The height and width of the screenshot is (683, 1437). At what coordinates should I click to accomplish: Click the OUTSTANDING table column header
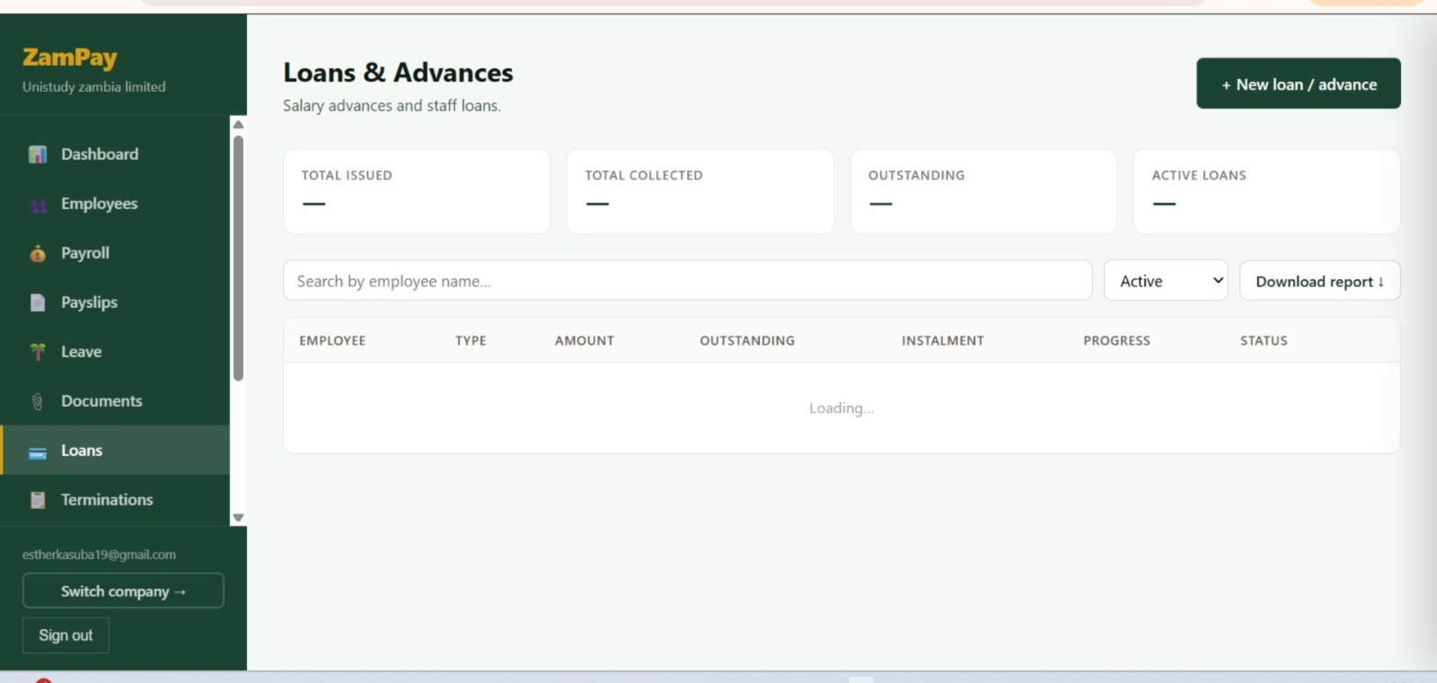[x=747, y=341]
